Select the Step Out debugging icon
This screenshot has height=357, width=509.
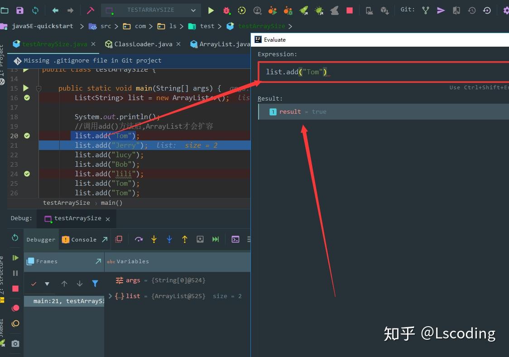185,239
